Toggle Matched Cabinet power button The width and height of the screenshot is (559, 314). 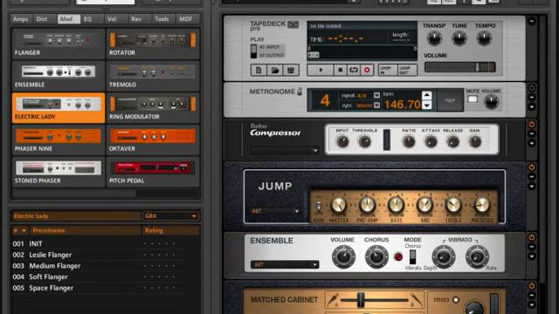pos(532,285)
